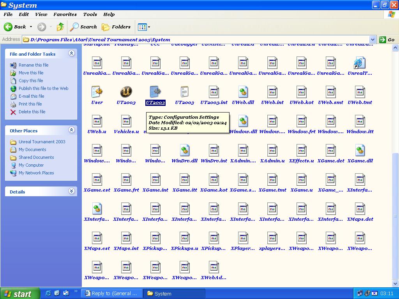The width and height of the screenshot is (399, 299).
Task: Click the Back toolbar button
Action: tap(15, 27)
